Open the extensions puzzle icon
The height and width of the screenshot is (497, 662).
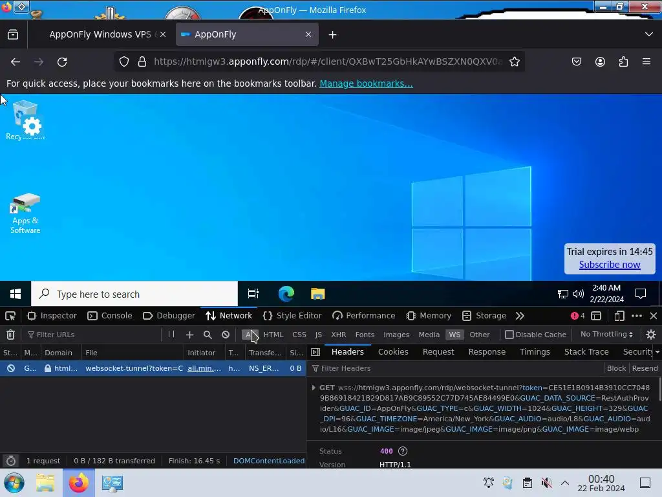pyautogui.click(x=623, y=61)
